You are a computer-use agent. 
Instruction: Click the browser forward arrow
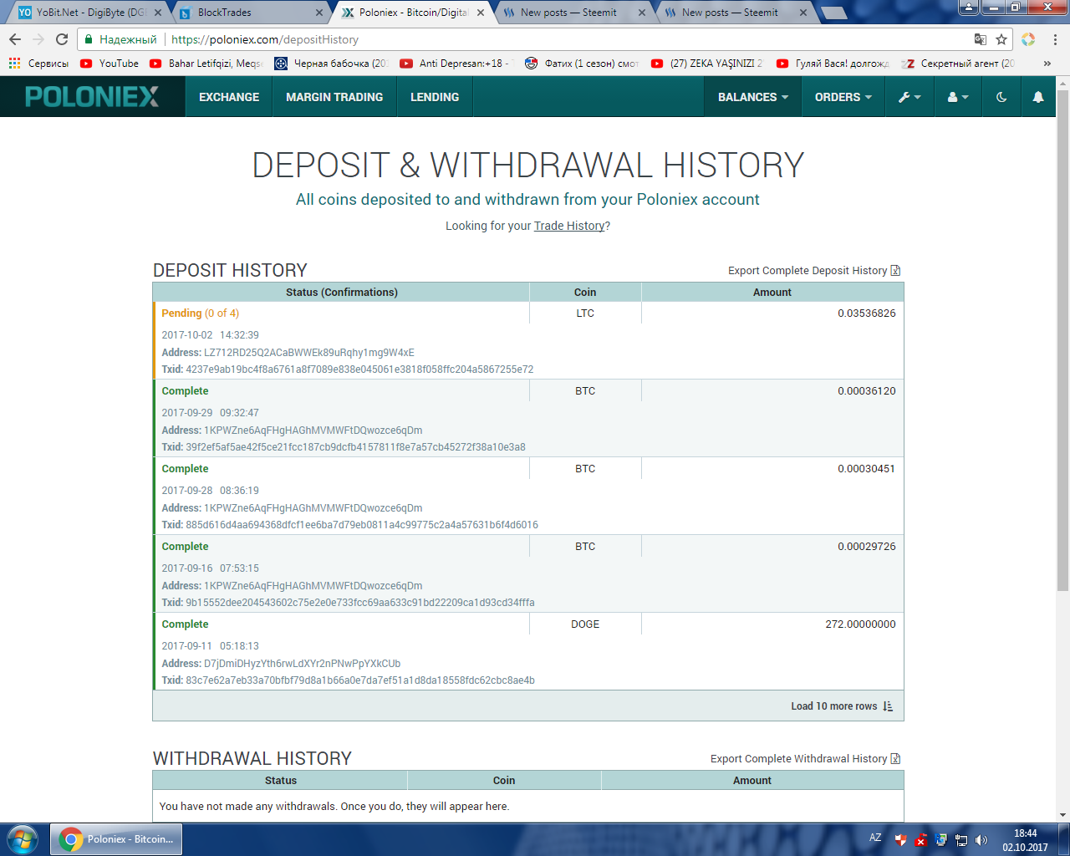coord(38,39)
